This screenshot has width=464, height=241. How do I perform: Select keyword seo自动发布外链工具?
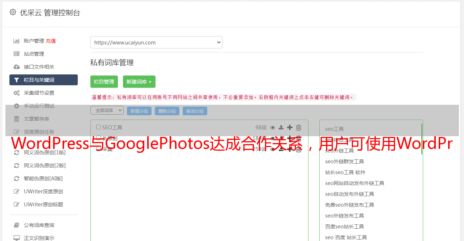tap(350, 194)
